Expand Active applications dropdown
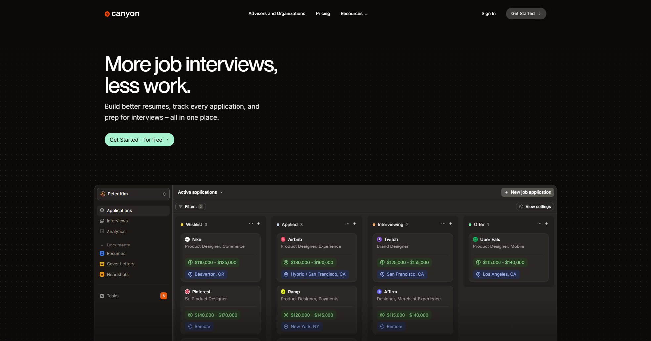The image size is (651, 341). click(x=200, y=192)
